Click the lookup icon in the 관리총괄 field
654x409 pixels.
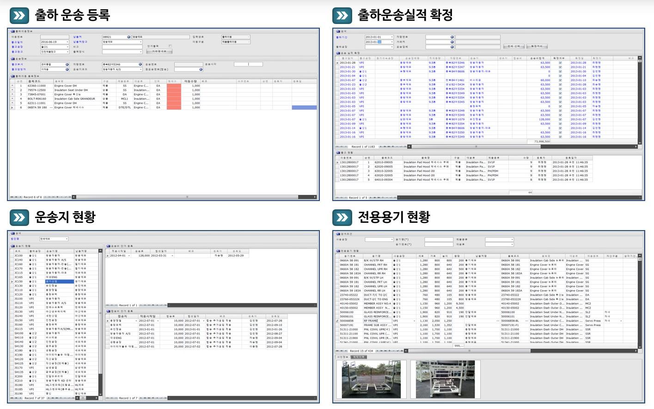pos(67,65)
